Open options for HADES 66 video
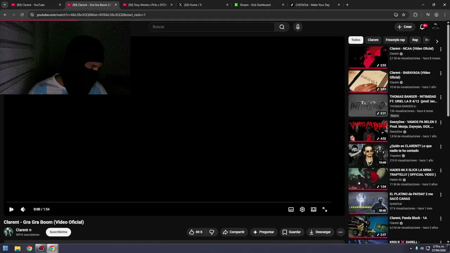450x253 pixels. tap(441, 170)
